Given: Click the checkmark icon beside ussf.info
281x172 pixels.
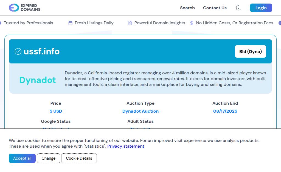Looking at the screenshot, I should click(x=18, y=51).
